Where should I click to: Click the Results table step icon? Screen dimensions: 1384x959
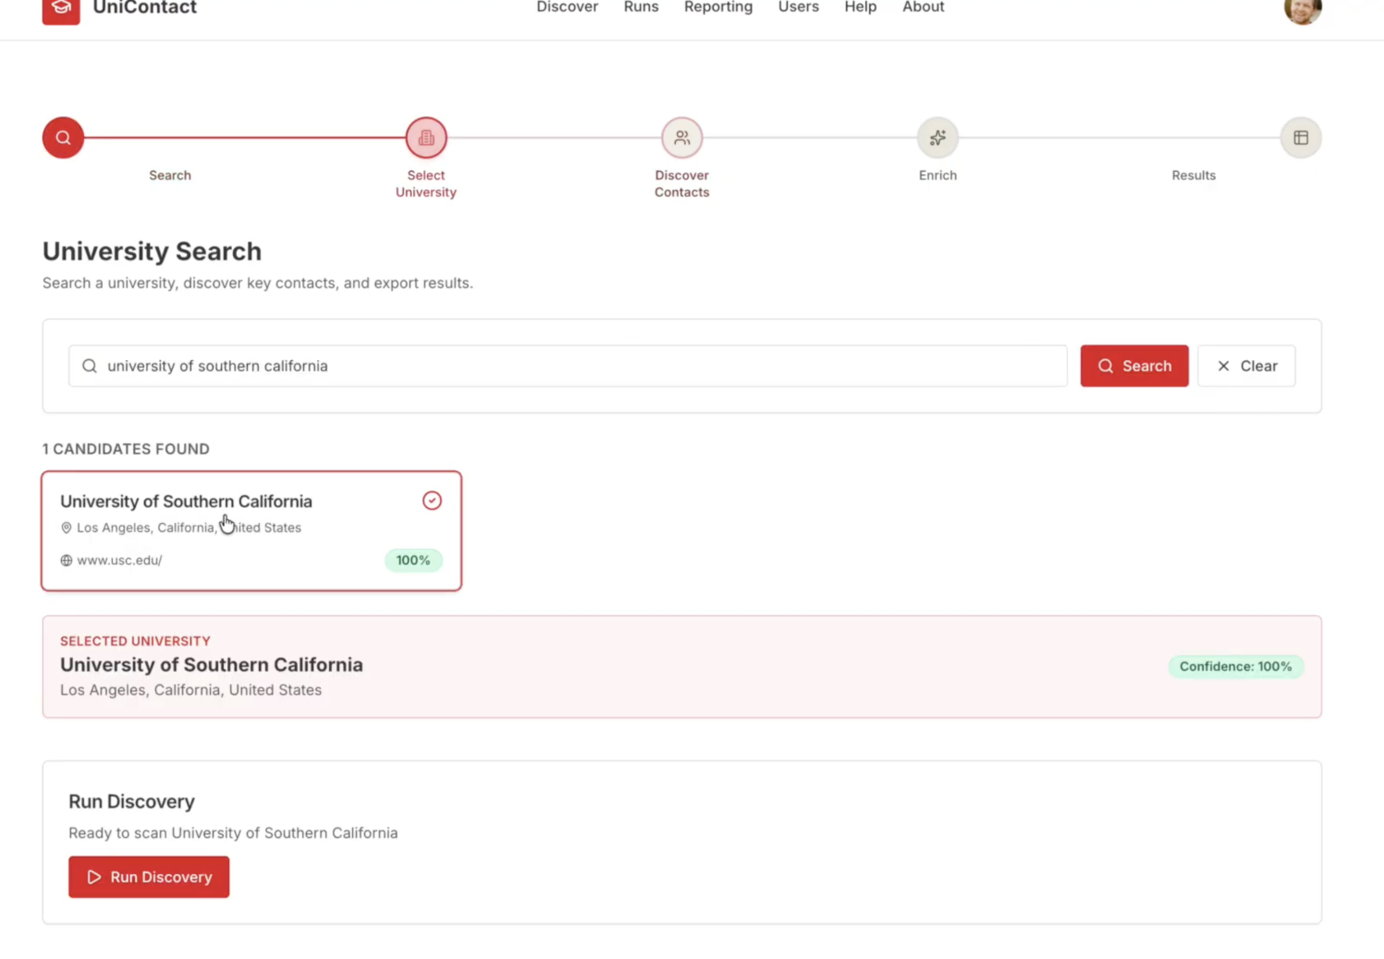pyautogui.click(x=1300, y=138)
